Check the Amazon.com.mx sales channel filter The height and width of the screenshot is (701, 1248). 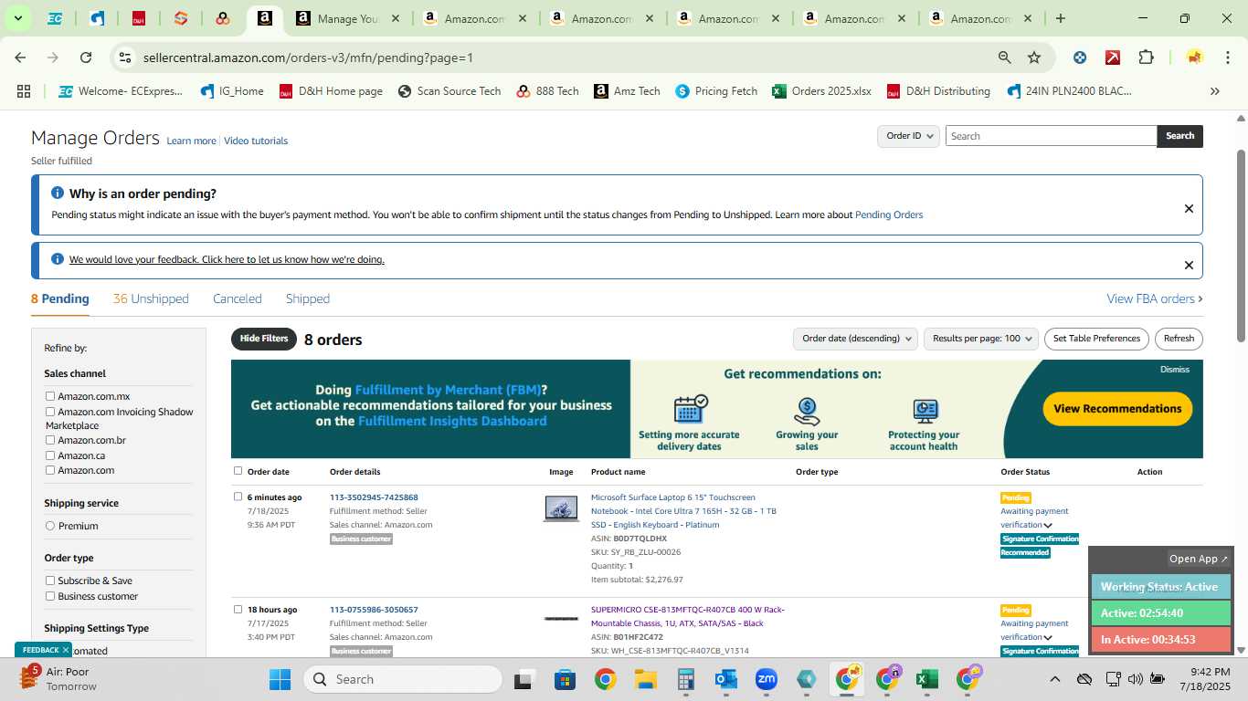click(50, 396)
